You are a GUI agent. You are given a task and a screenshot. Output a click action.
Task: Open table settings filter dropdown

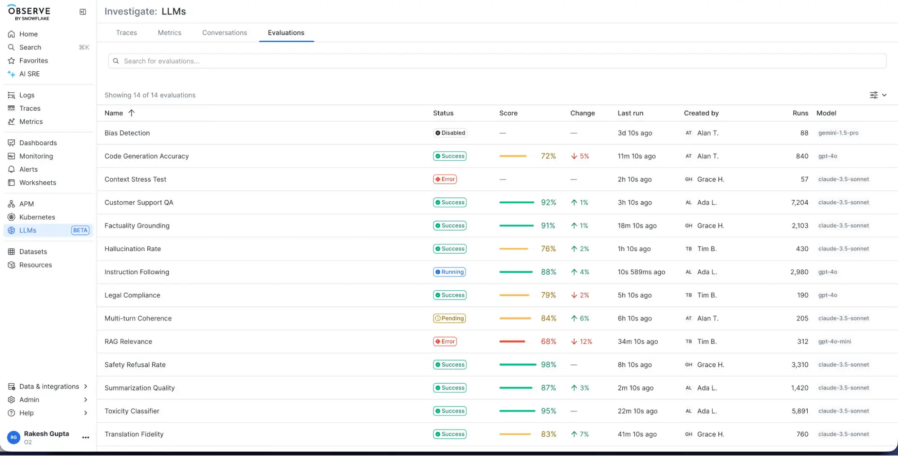coord(878,95)
